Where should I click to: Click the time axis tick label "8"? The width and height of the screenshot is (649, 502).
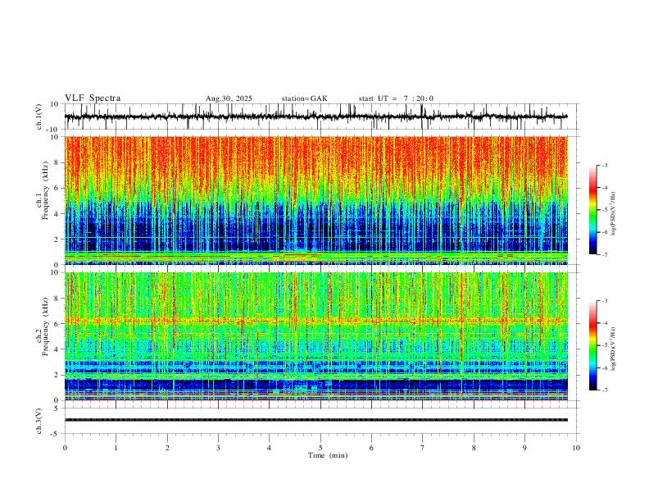(474, 448)
